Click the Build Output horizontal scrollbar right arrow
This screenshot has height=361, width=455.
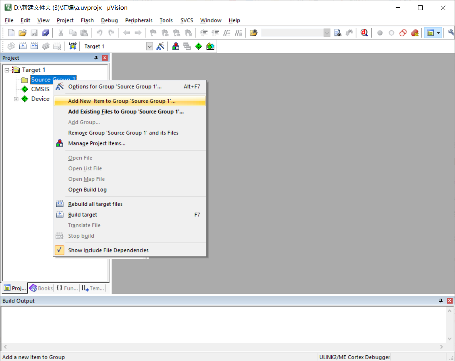tap(442, 346)
